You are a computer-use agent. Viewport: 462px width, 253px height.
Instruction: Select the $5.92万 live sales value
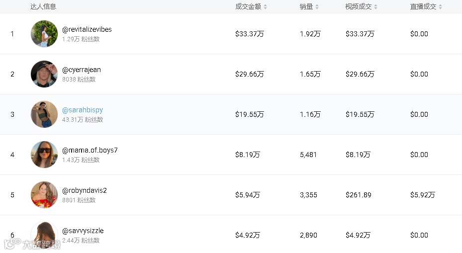click(x=423, y=195)
